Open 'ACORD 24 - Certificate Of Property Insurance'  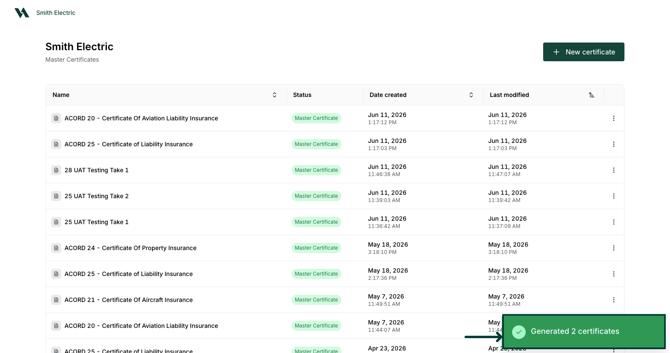131,248
